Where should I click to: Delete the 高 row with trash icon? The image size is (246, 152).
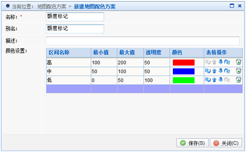pyautogui.click(x=238, y=62)
